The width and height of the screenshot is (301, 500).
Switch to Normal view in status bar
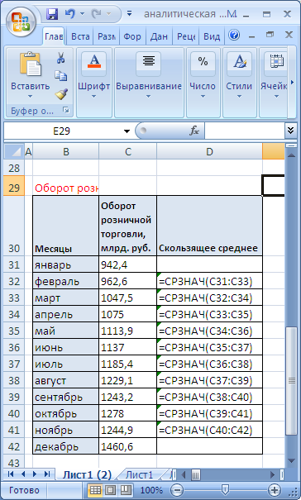95,490
